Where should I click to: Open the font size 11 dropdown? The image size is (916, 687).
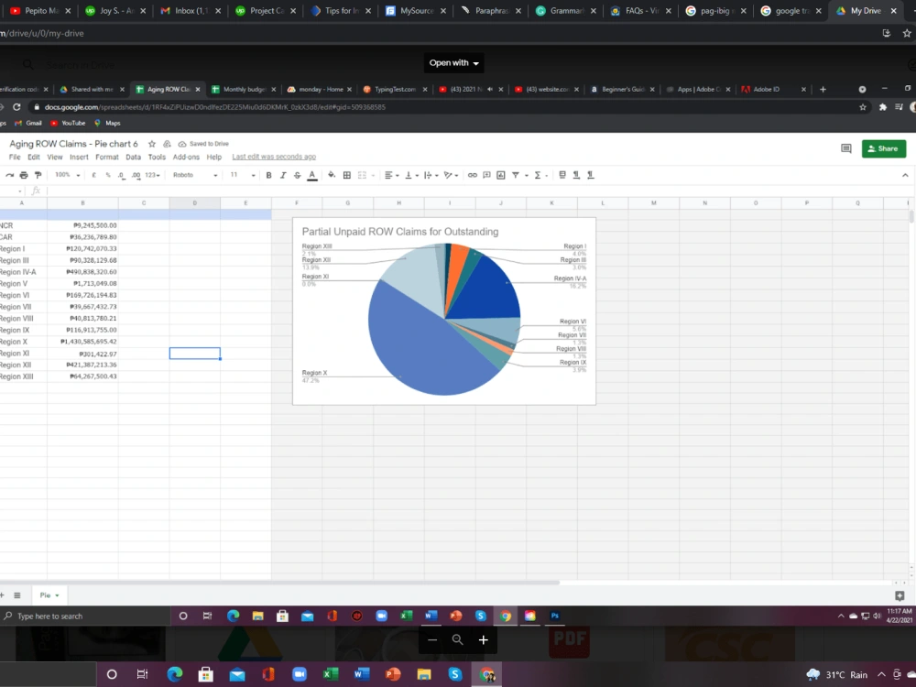pyautogui.click(x=243, y=175)
